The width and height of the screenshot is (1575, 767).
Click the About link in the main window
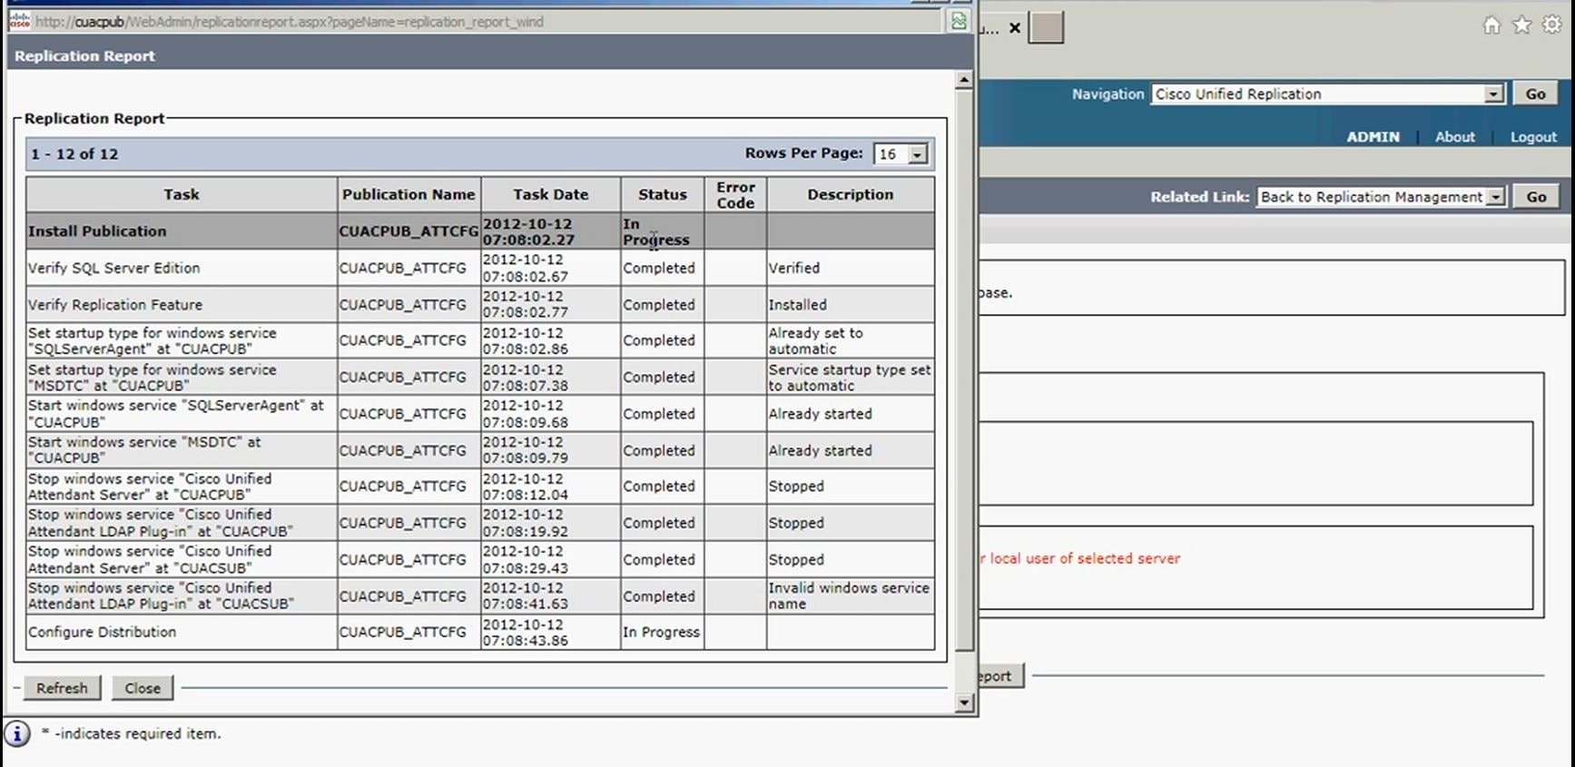click(x=1454, y=137)
